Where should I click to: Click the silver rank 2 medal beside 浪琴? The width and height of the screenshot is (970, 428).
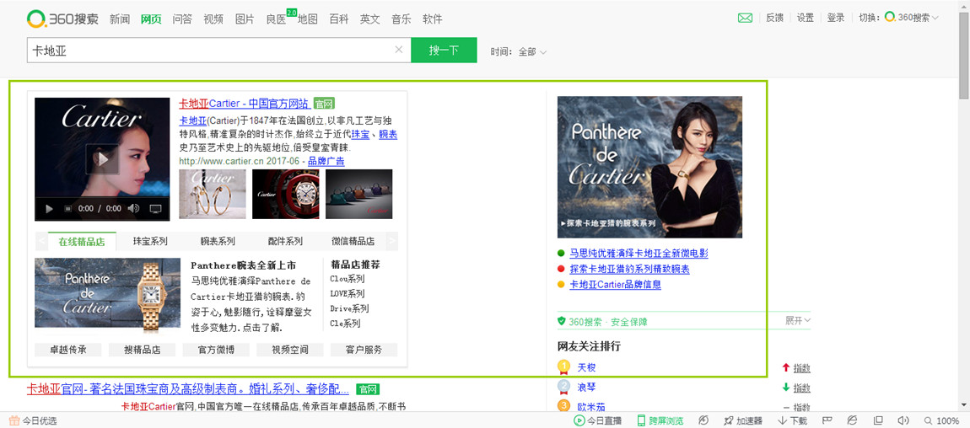(x=563, y=388)
